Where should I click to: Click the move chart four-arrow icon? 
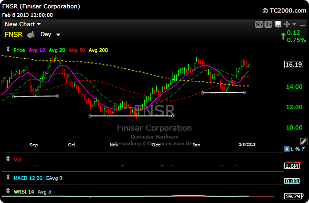tap(287, 24)
